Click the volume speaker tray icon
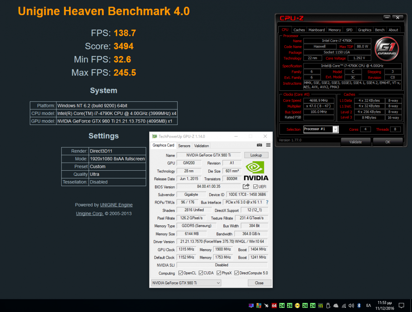 pyautogui.click(x=351, y=305)
